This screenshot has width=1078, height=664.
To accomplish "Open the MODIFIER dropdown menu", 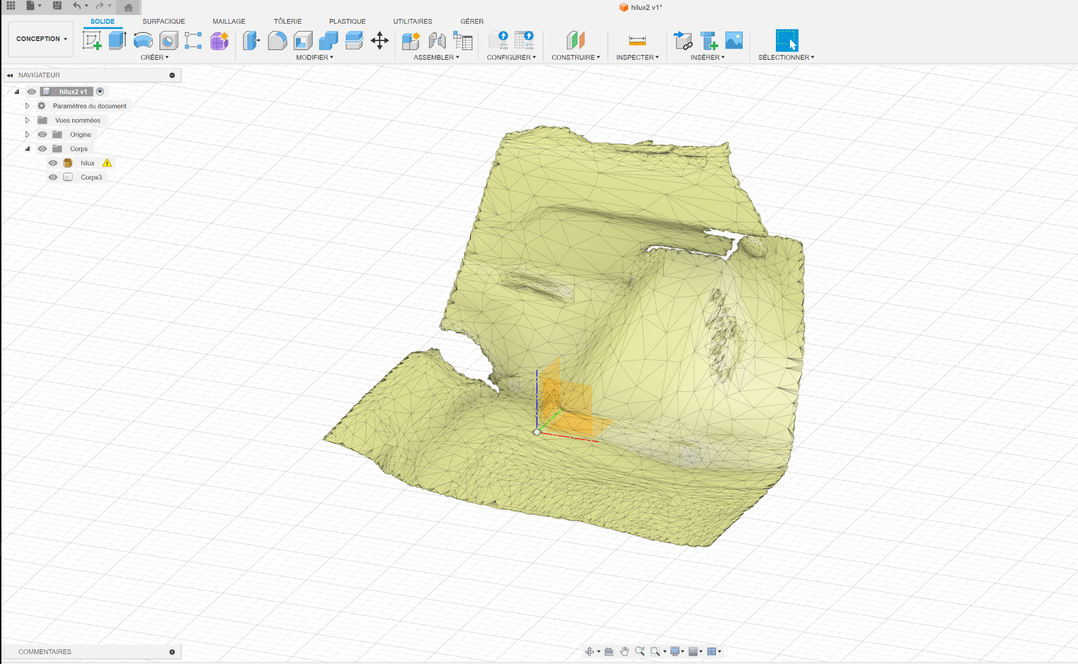I will point(315,57).
